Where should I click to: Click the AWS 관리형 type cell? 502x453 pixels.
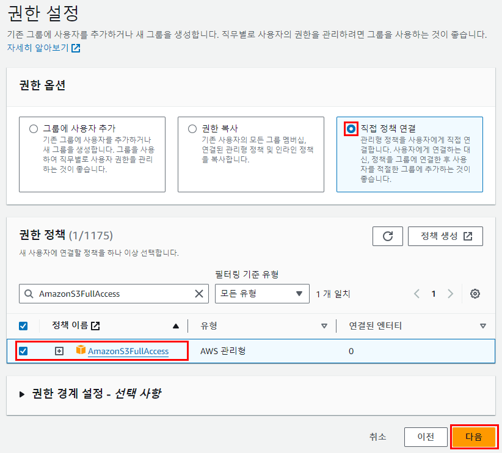(x=223, y=351)
